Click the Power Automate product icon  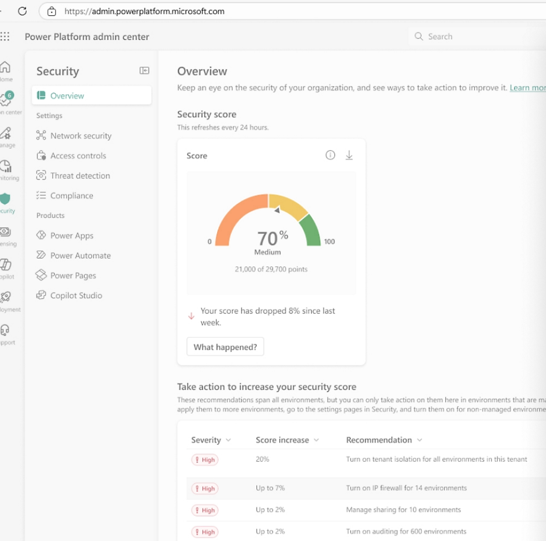[41, 255]
